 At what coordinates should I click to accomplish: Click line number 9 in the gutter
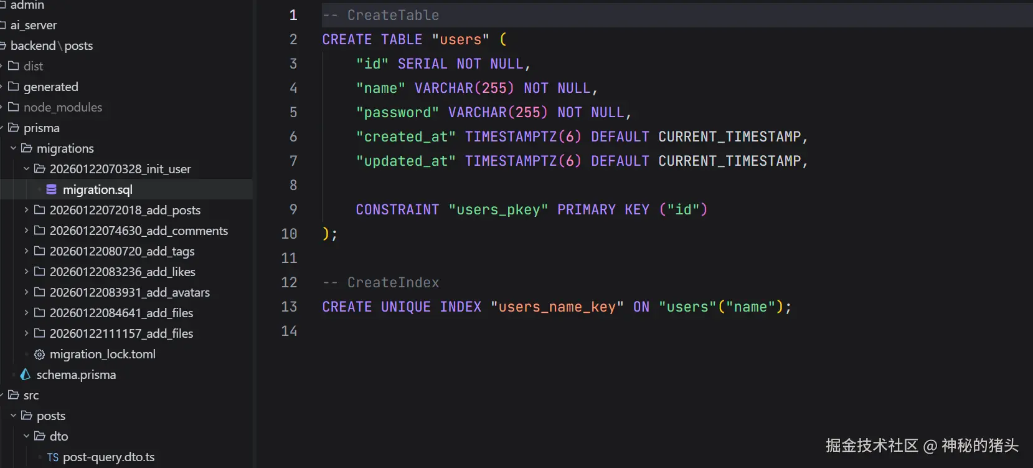pyautogui.click(x=293, y=209)
